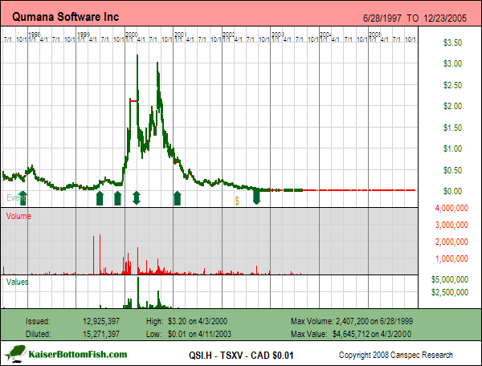Click the 4,000,000 volume axis label
The image size is (482, 366).
(x=451, y=208)
